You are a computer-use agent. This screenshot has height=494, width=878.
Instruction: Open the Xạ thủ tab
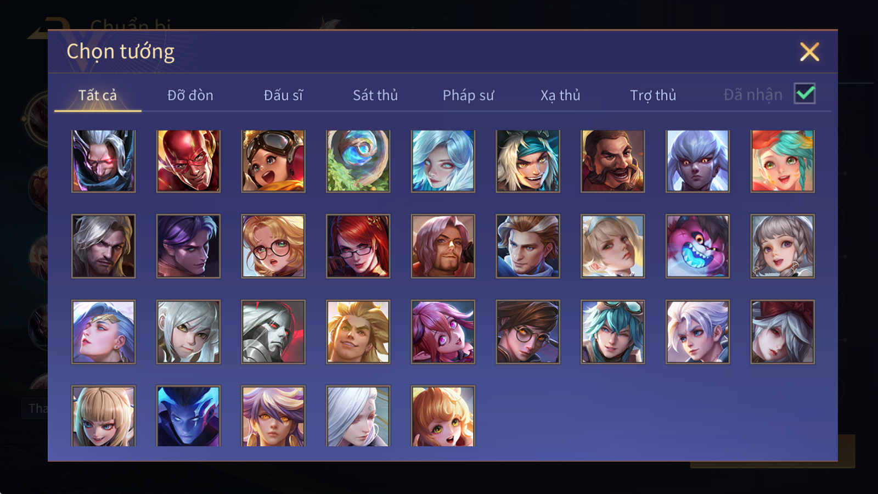click(560, 95)
